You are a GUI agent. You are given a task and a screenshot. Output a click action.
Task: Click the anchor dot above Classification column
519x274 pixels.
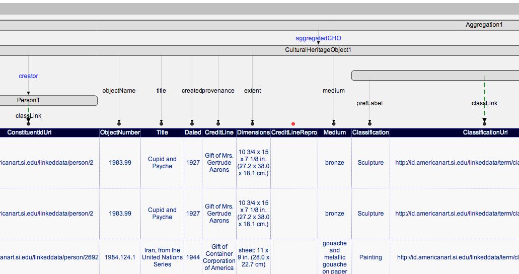369,123
